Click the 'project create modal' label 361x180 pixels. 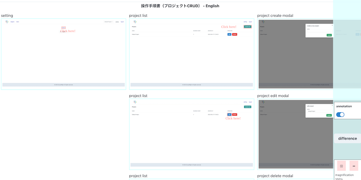(275, 15)
